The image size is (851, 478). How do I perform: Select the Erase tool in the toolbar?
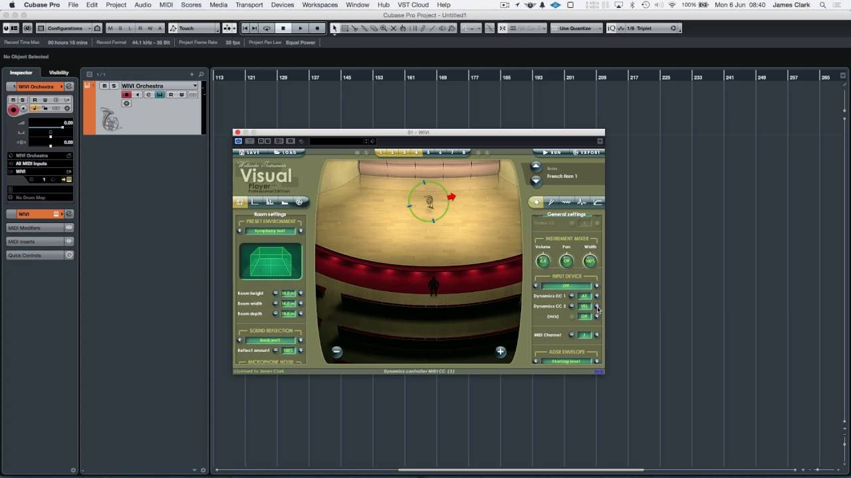(374, 29)
